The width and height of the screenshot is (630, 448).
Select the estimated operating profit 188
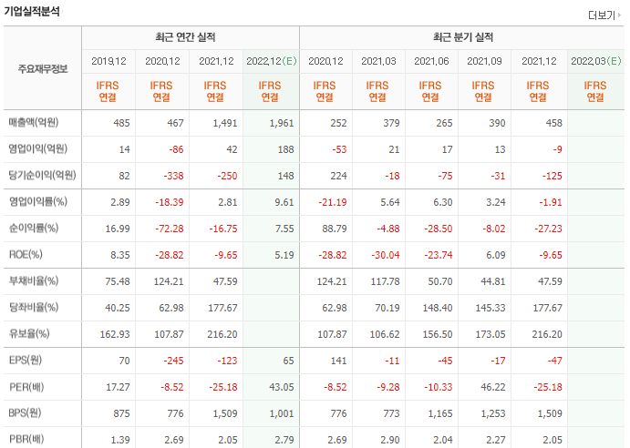286,149
